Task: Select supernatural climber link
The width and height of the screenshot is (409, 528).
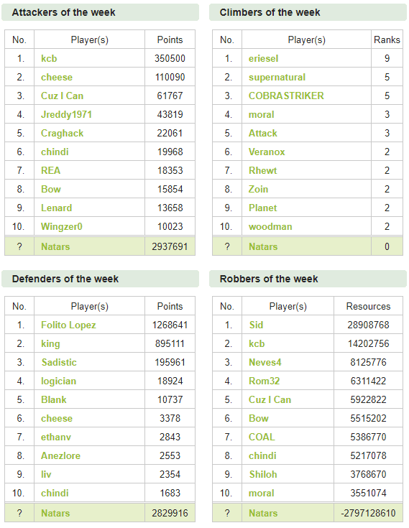Action: [277, 78]
